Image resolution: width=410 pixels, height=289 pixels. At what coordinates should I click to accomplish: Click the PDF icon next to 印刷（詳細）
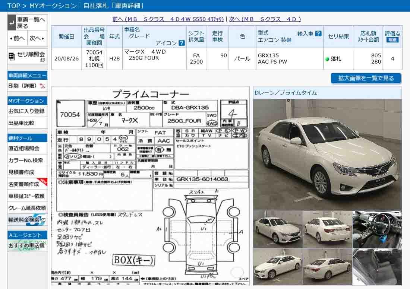tap(42, 86)
